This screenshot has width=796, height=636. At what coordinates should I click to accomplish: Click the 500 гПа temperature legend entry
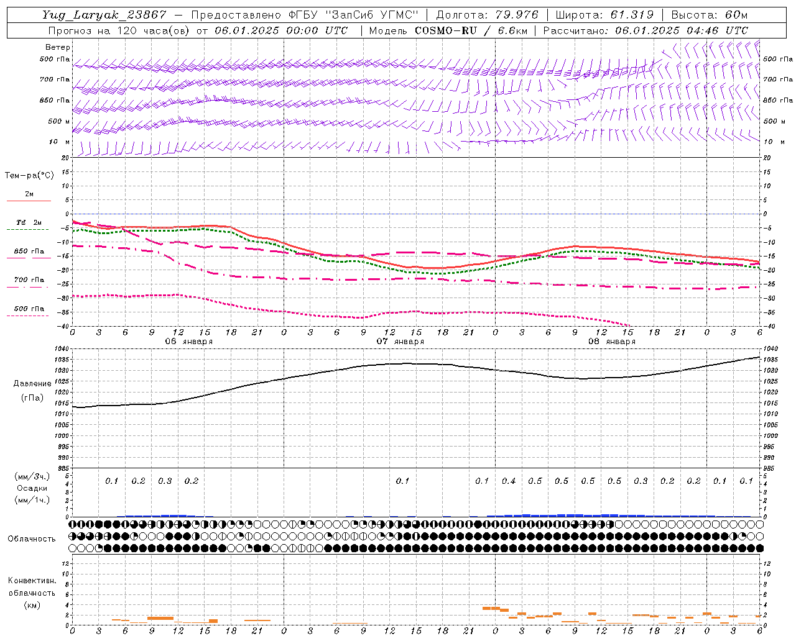coord(29,309)
